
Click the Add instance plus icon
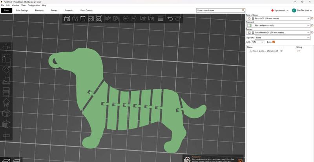[126, 18]
